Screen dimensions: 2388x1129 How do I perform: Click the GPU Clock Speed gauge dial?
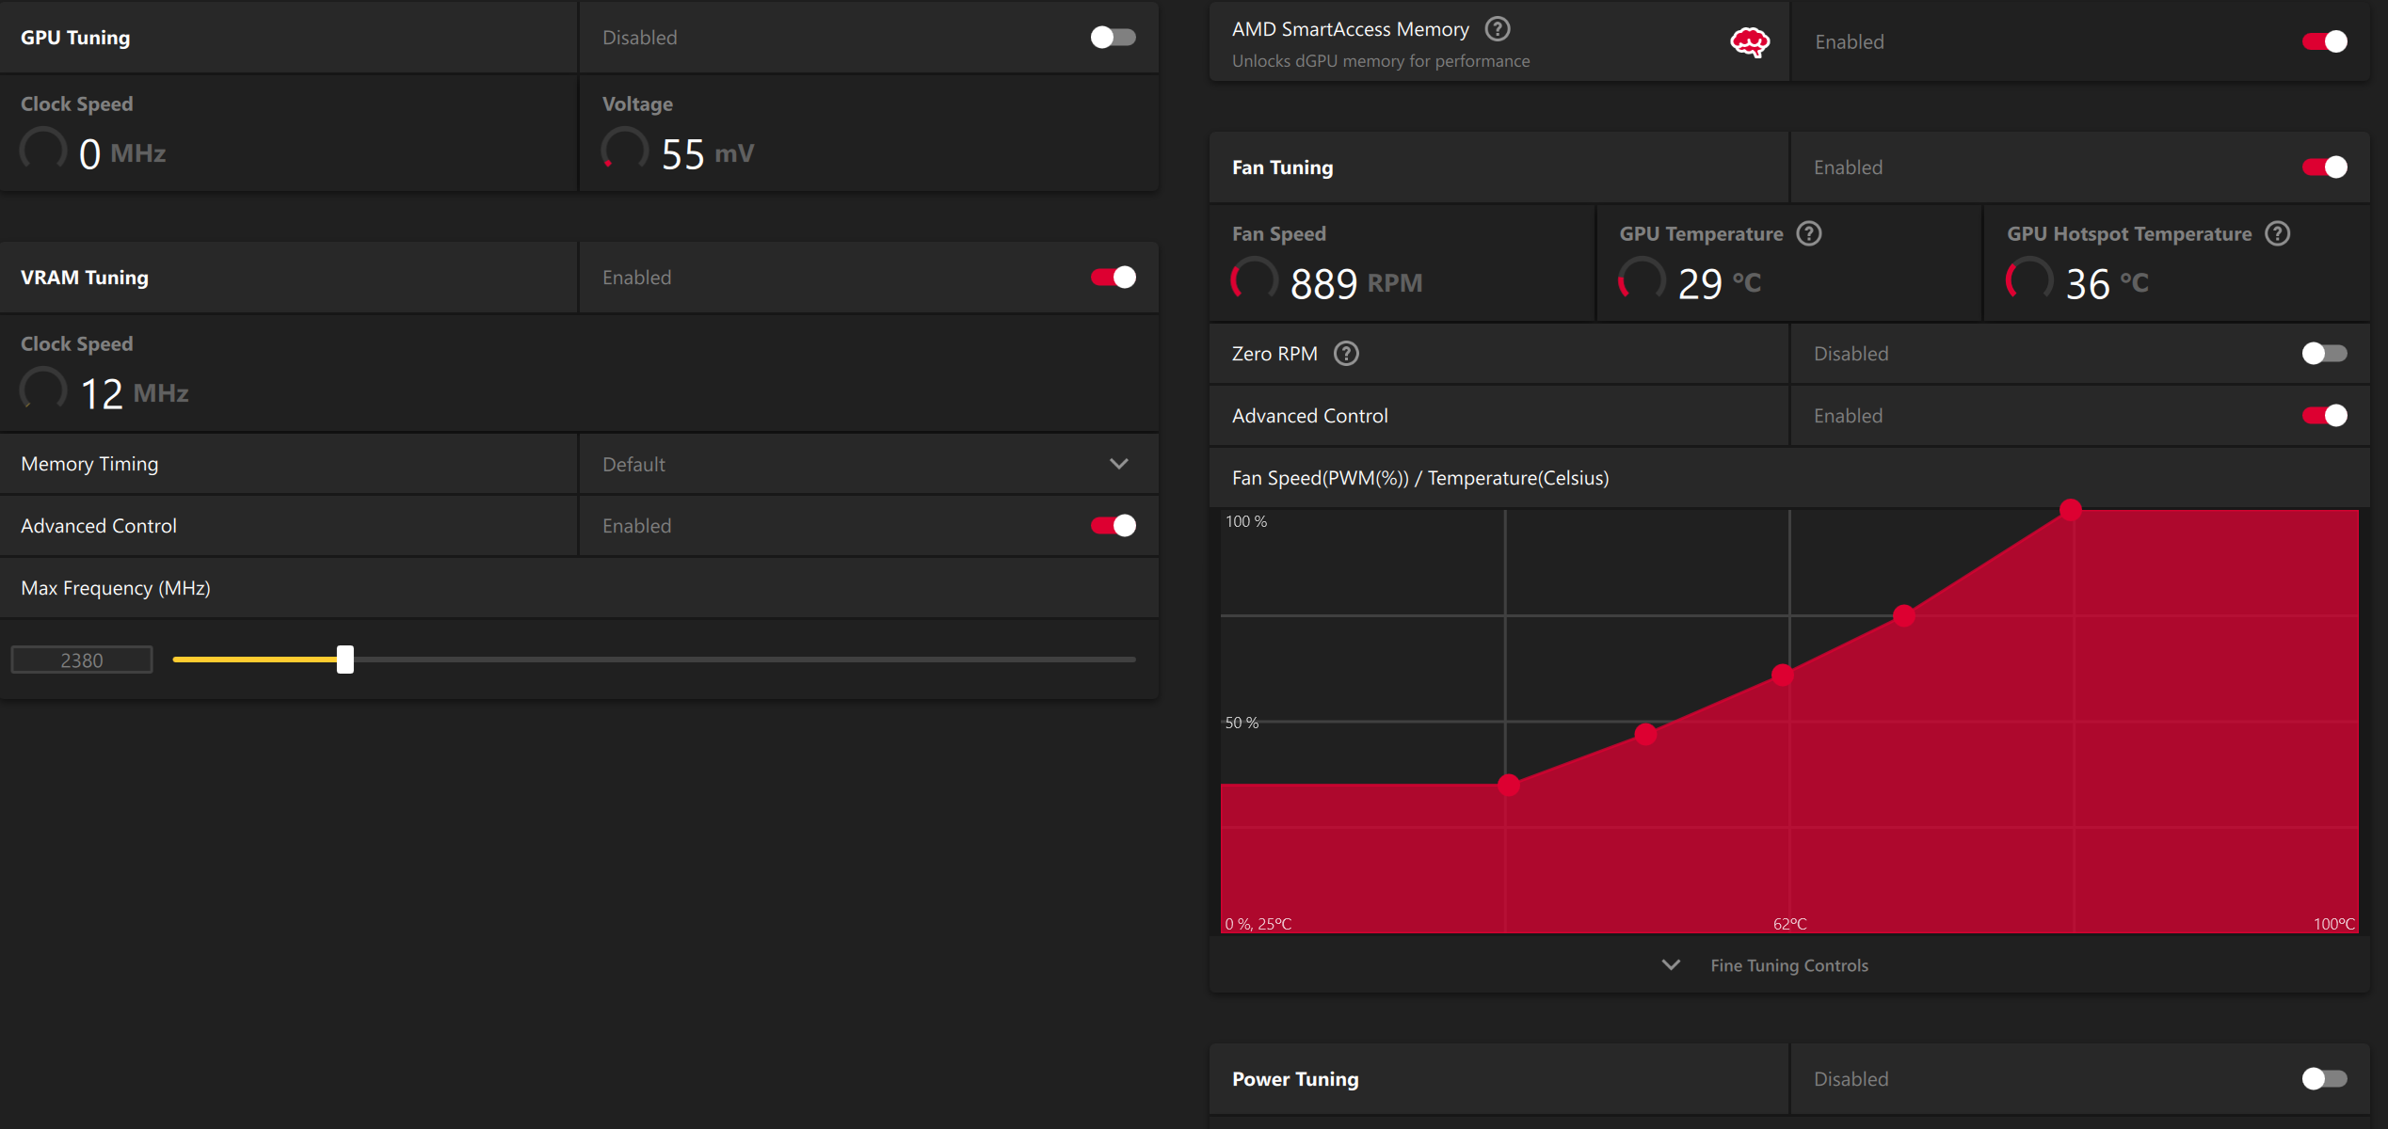coord(43,151)
